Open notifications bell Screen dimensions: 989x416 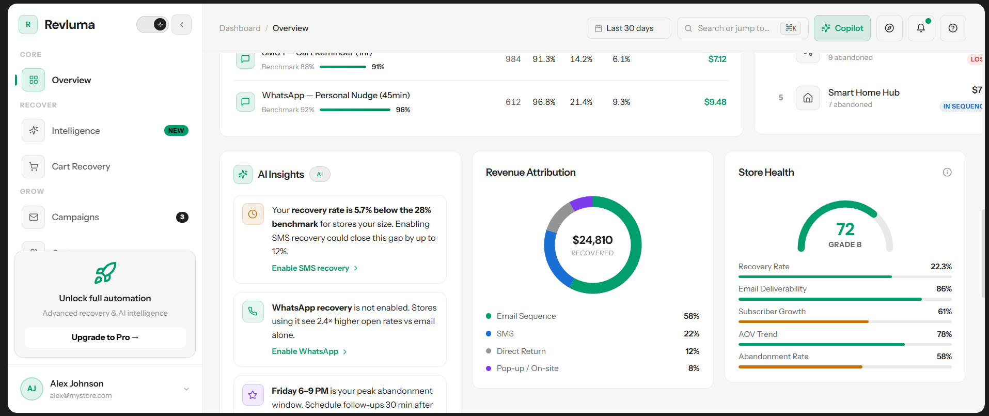click(921, 28)
